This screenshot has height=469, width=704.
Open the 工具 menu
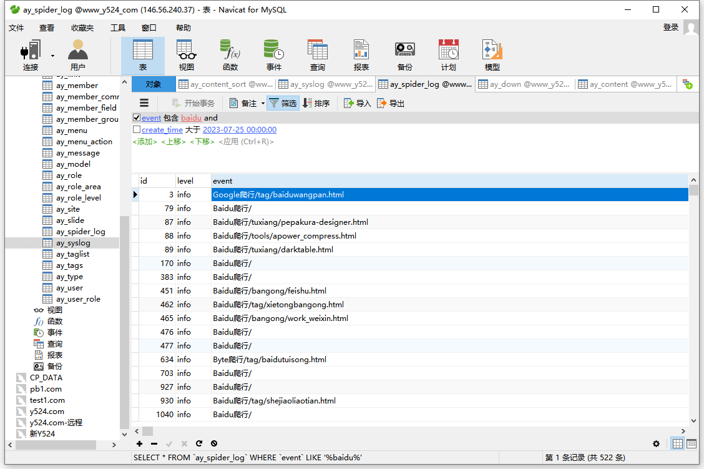click(x=118, y=28)
